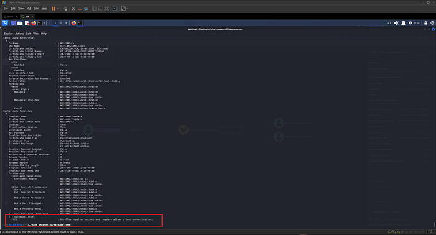
Task: Click the power manager tray icon
Action: tap(410, 23)
